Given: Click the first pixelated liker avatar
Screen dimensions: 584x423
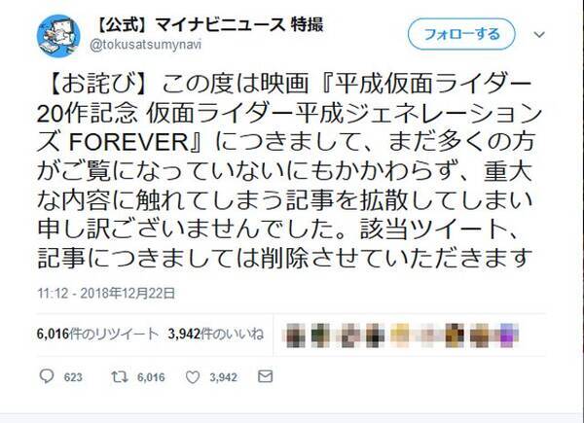Looking at the screenshot, I should 296,335.
